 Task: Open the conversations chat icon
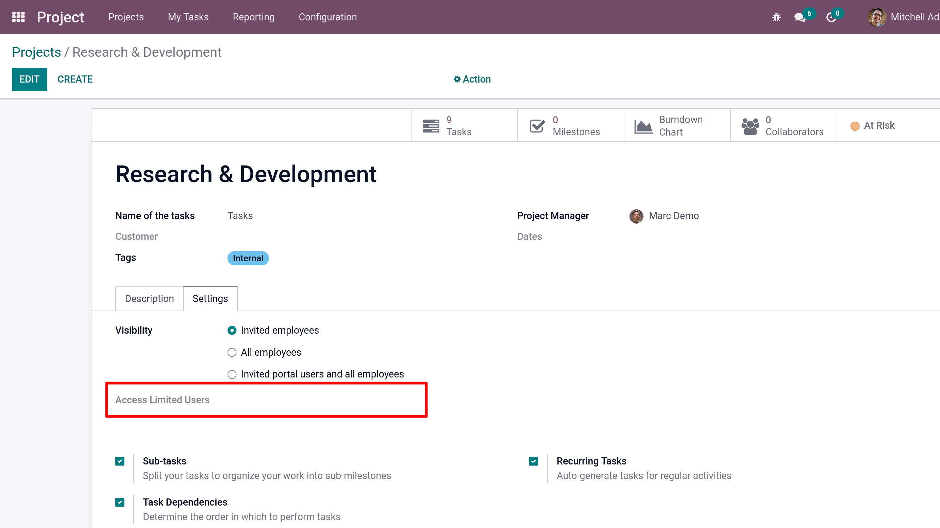[800, 17]
